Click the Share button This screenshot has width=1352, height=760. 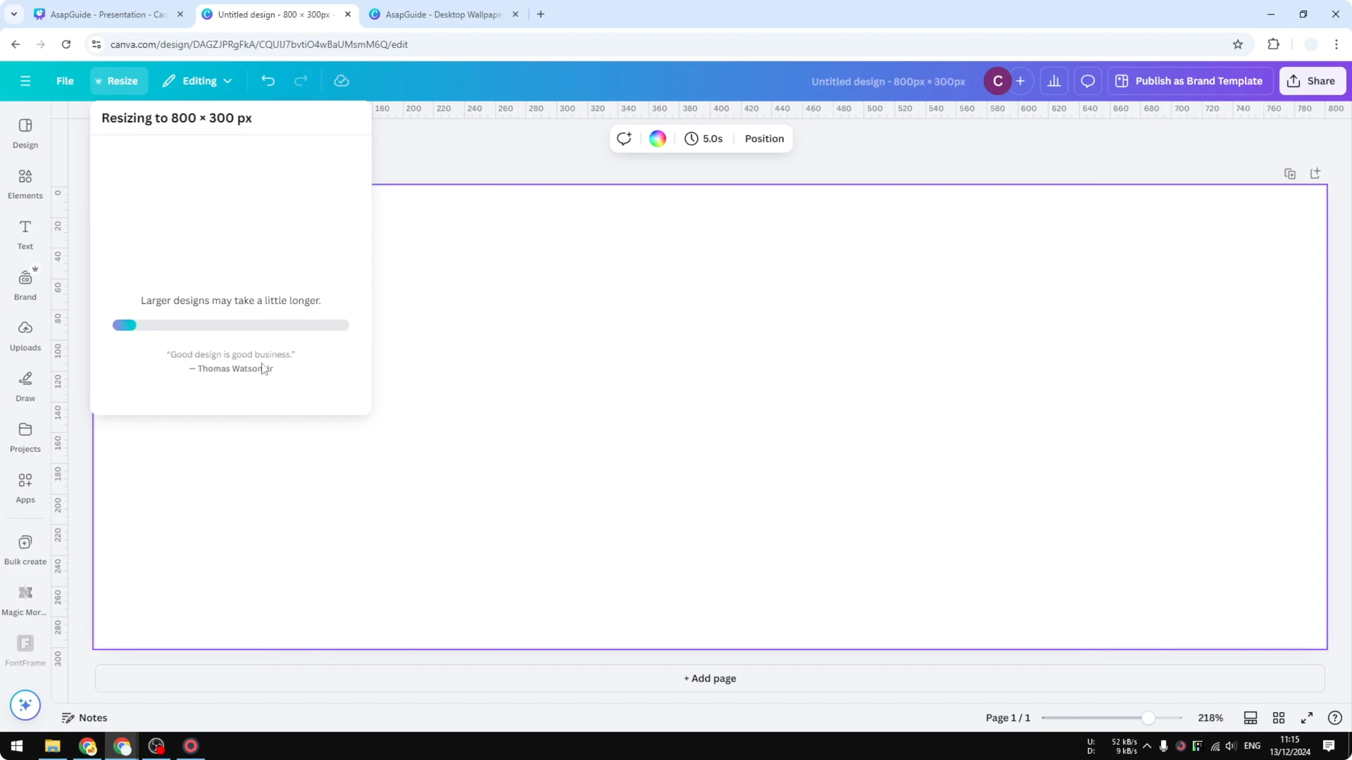point(1312,80)
